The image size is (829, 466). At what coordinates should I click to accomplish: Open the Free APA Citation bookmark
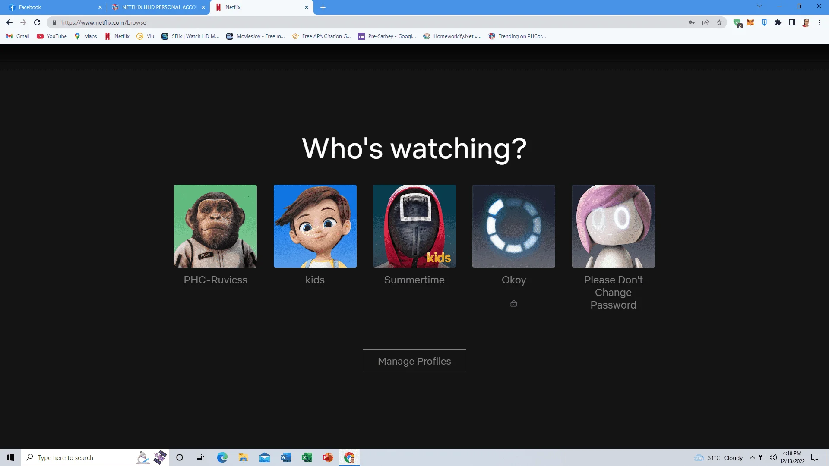(321, 36)
